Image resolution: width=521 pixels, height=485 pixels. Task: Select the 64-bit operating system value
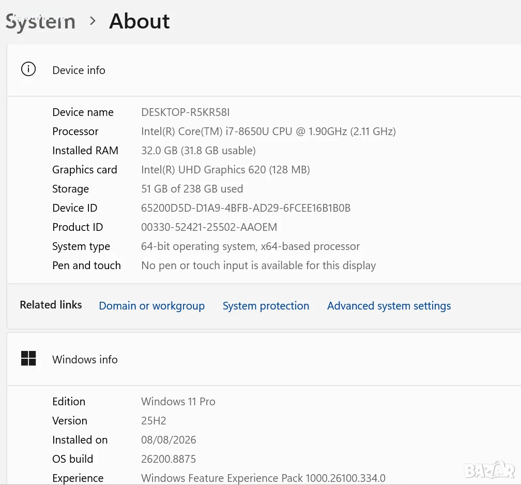coord(251,246)
